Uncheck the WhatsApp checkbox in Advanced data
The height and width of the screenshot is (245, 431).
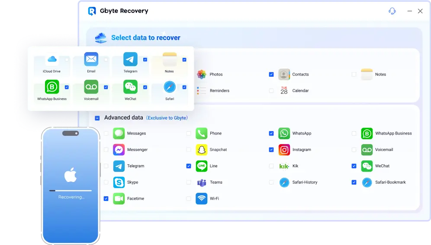(271, 133)
